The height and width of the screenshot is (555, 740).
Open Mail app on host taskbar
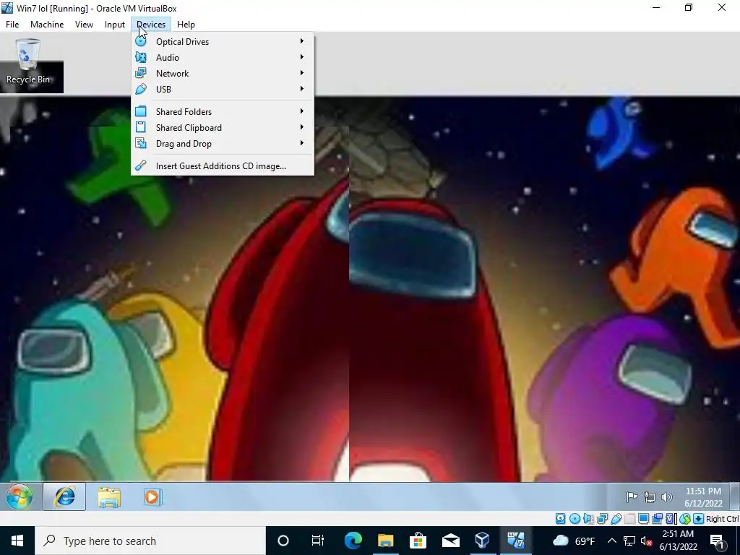pyautogui.click(x=451, y=541)
